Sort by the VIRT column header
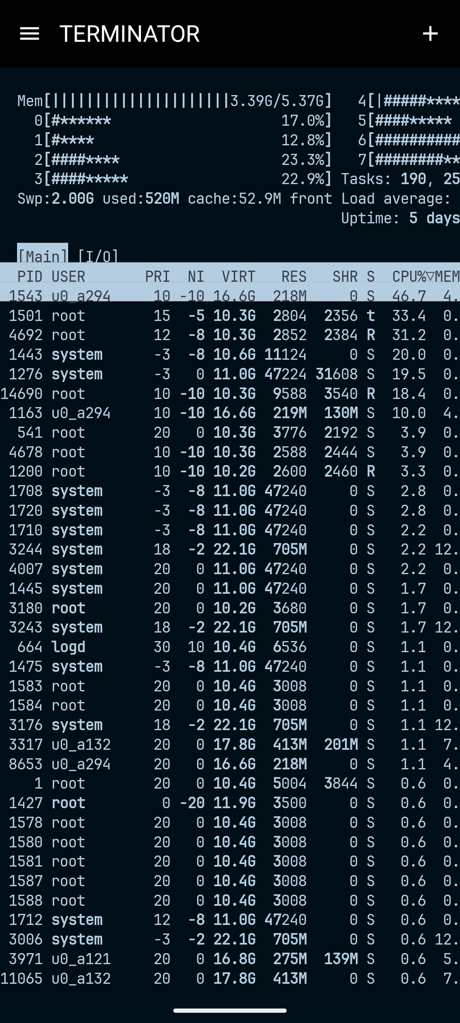460x1023 pixels. [x=239, y=277]
